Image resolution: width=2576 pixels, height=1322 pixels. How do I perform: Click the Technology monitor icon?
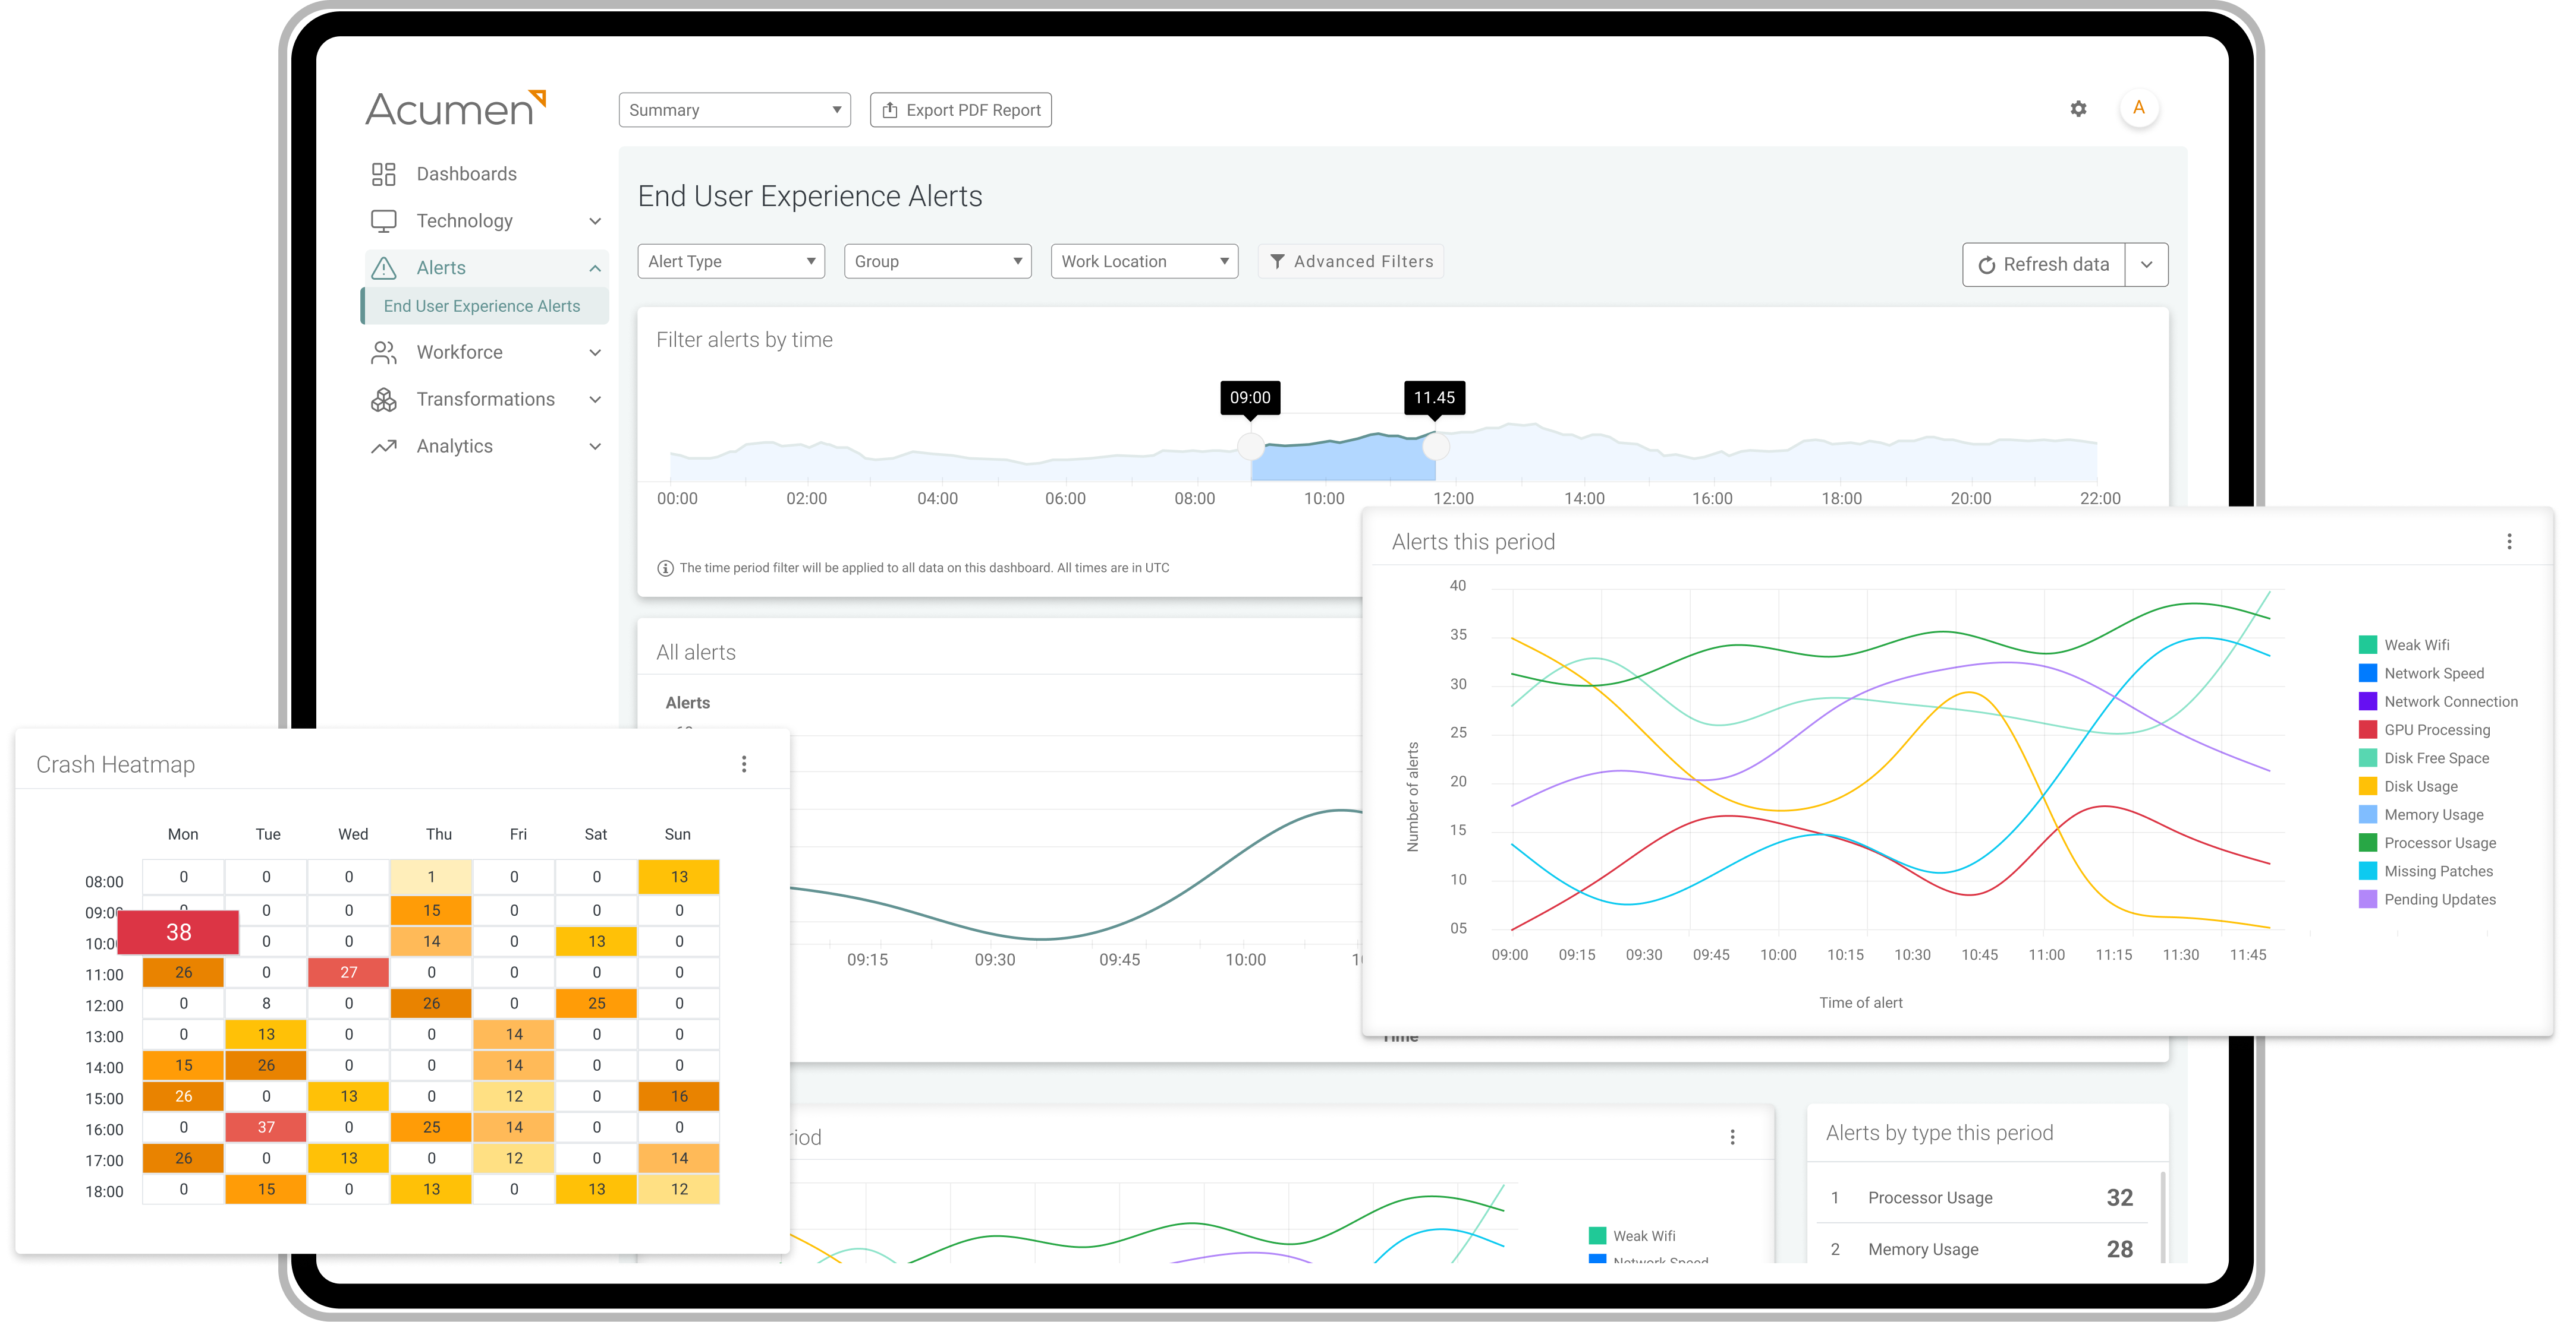[383, 221]
